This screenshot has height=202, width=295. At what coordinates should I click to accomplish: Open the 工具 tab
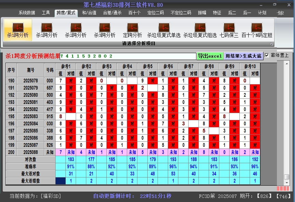pyautogui.click(x=46, y=13)
